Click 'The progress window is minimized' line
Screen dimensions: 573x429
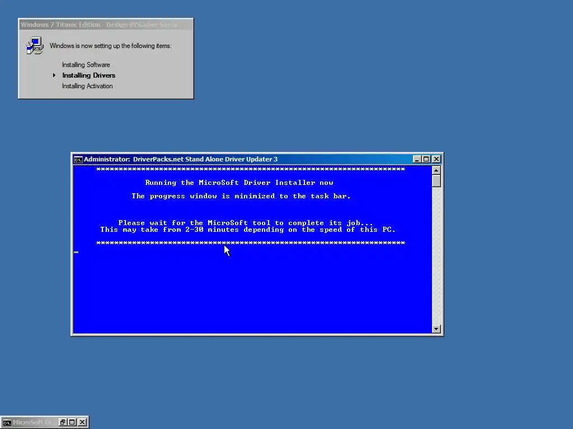241,196
